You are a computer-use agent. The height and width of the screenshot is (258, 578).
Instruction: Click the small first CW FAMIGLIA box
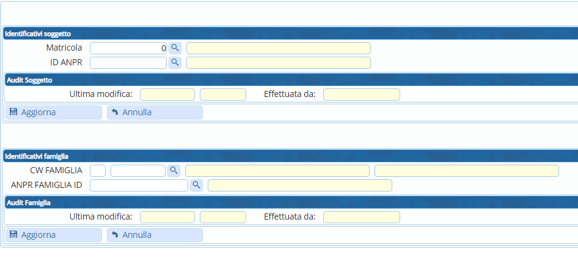[98, 171]
